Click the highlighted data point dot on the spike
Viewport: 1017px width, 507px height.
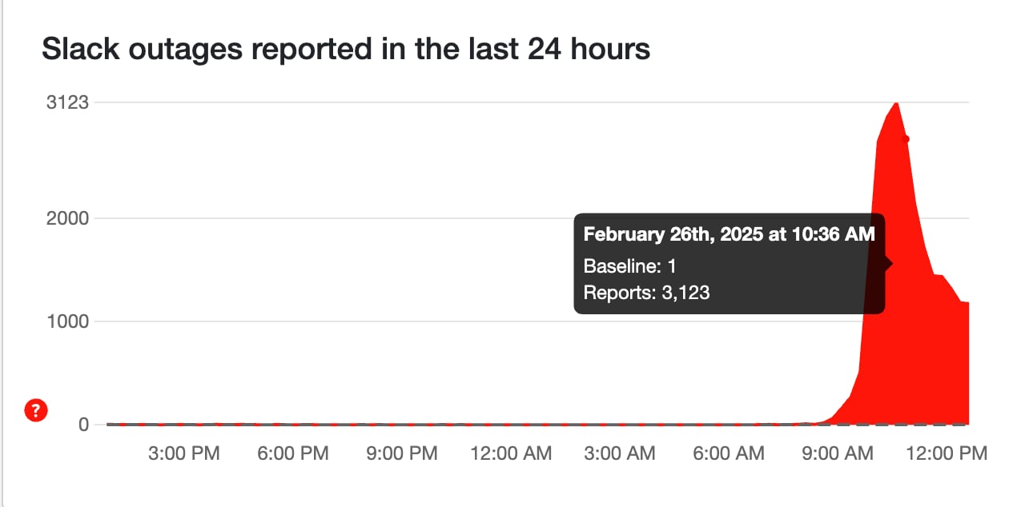[x=906, y=139]
